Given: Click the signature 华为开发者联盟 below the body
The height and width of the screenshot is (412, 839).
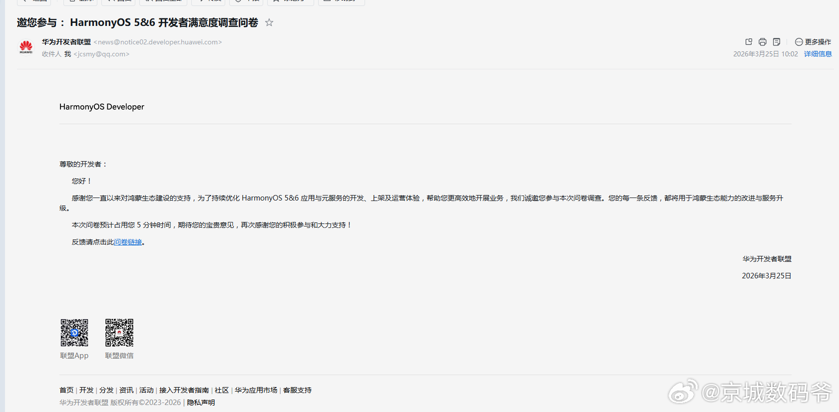Looking at the screenshot, I should click(x=767, y=259).
